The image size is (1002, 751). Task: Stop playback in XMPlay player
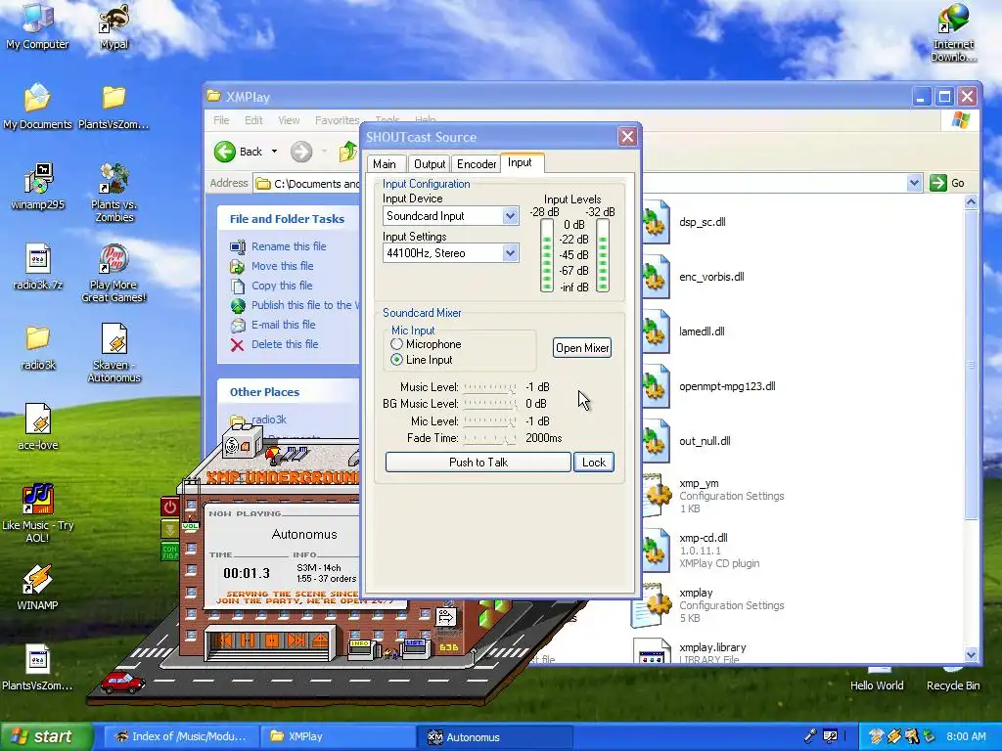272,640
